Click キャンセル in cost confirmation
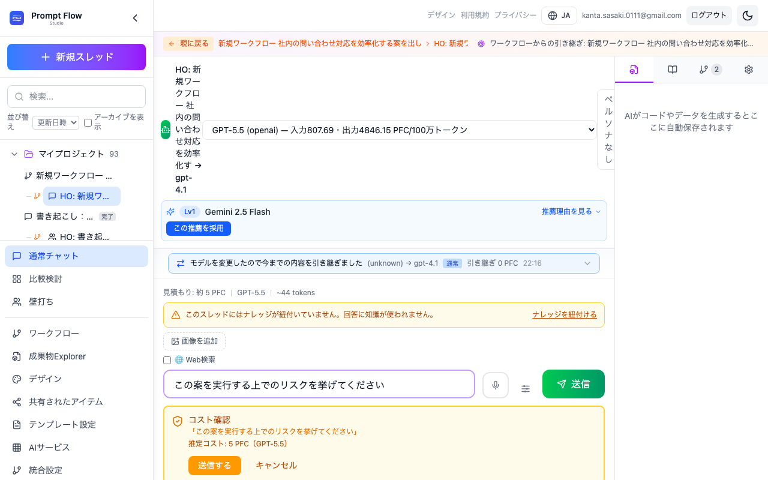Screen dimensions: 768x480 pos(276,466)
